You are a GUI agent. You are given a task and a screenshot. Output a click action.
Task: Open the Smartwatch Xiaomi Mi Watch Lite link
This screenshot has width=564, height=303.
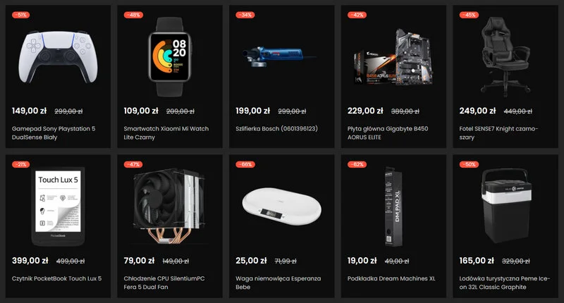pos(166,132)
